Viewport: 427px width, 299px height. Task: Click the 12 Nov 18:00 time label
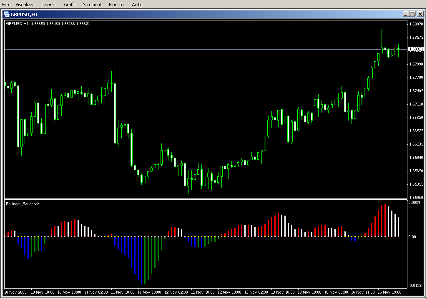229,292
